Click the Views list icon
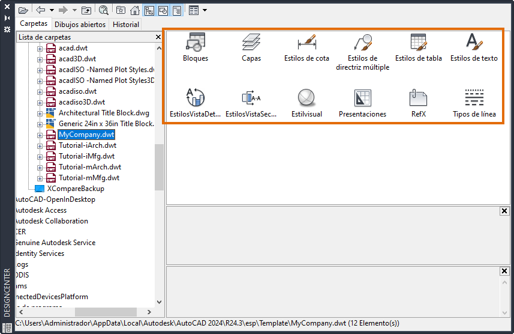The width and height of the screenshot is (514, 334). [194, 10]
